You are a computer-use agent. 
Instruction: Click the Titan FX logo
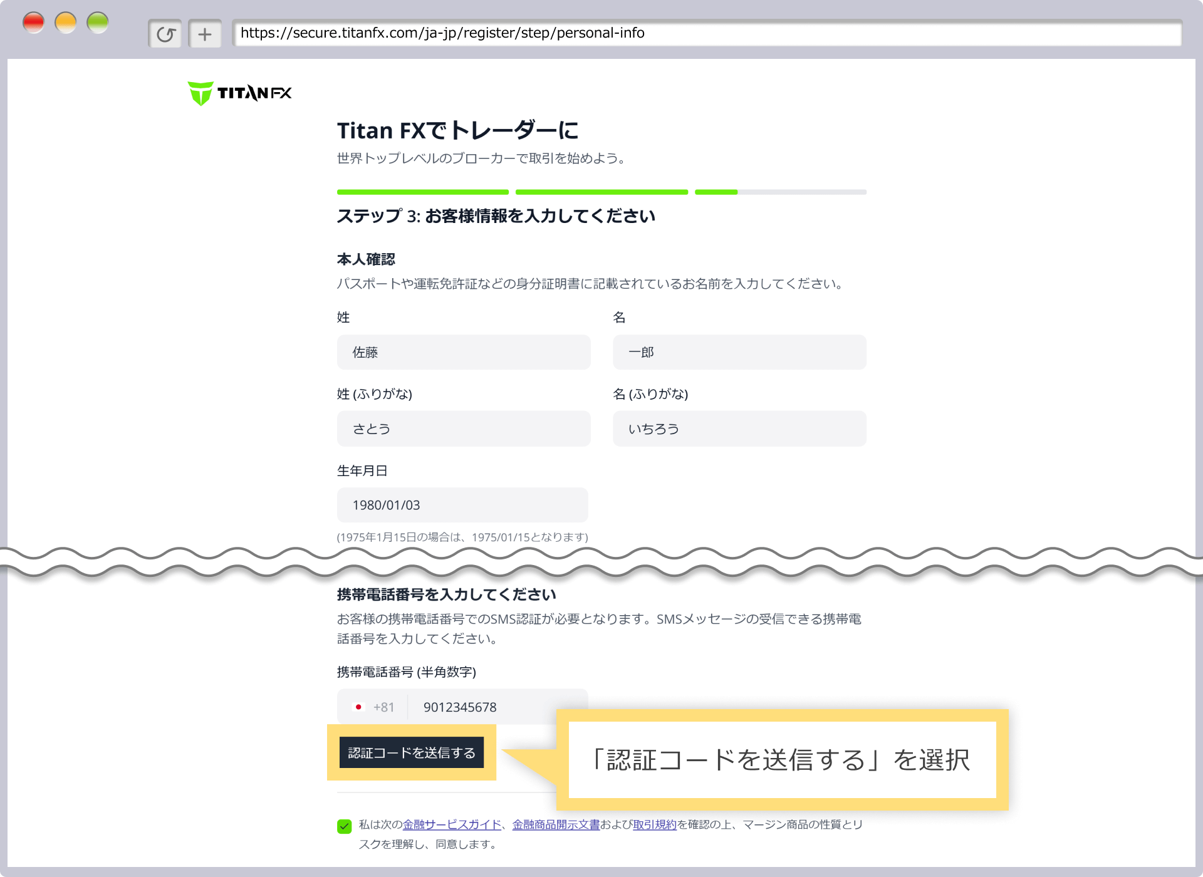[x=239, y=91]
